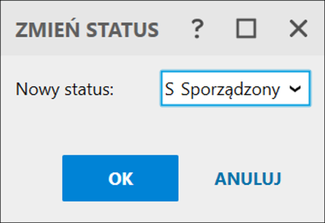The width and height of the screenshot is (325, 223).
Task: Click the letter S status code
Action: [169, 89]
